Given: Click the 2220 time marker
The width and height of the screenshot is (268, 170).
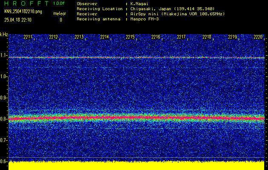Looking at the screenshot, I should tap(258, 37).
